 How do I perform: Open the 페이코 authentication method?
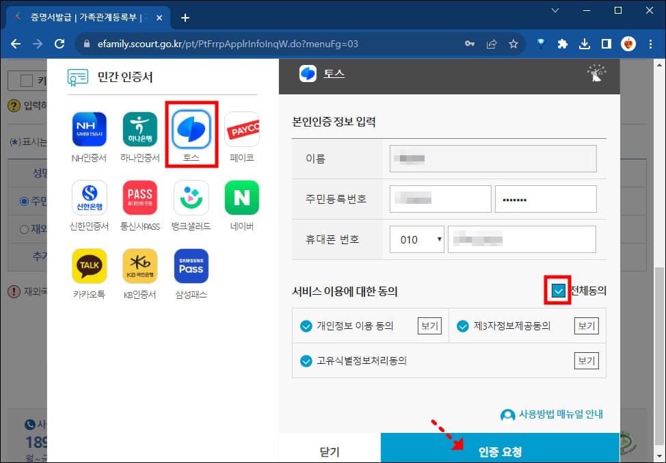pyautogui.click(x=242, y=130)
